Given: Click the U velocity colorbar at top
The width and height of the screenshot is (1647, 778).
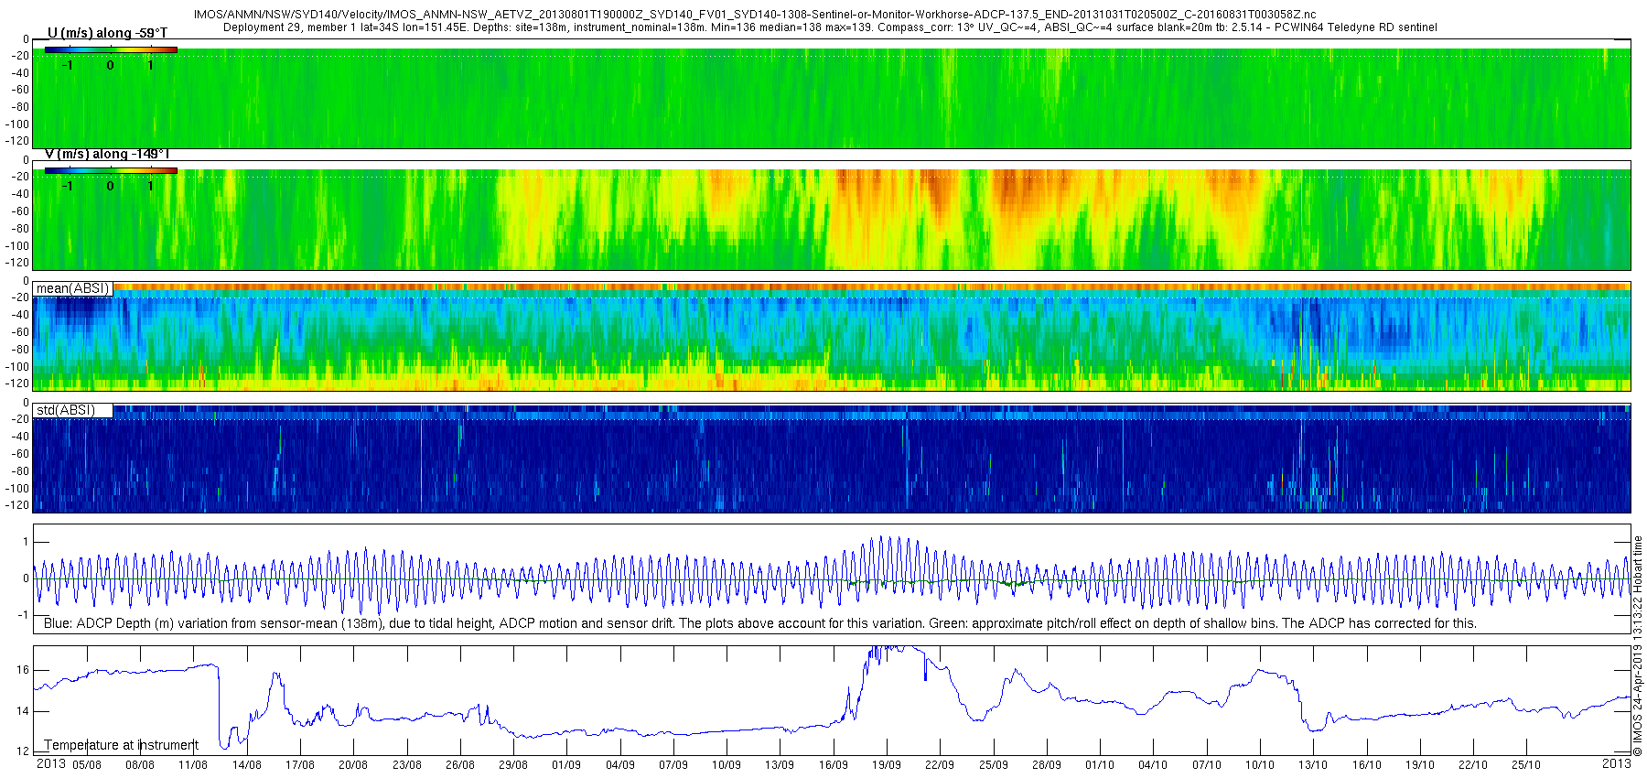Looking at the screenshot, I should (x=111, y=49).
